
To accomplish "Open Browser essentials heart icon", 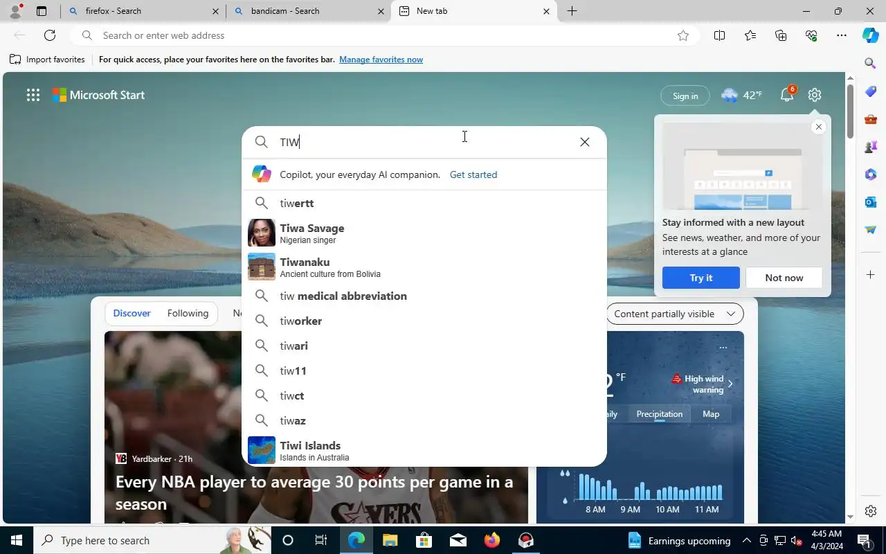I will pos(811,35).
